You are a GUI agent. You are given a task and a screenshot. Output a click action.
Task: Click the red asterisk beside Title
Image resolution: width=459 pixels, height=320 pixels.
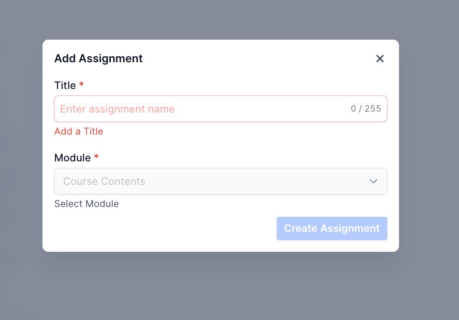tap(82, 85)
